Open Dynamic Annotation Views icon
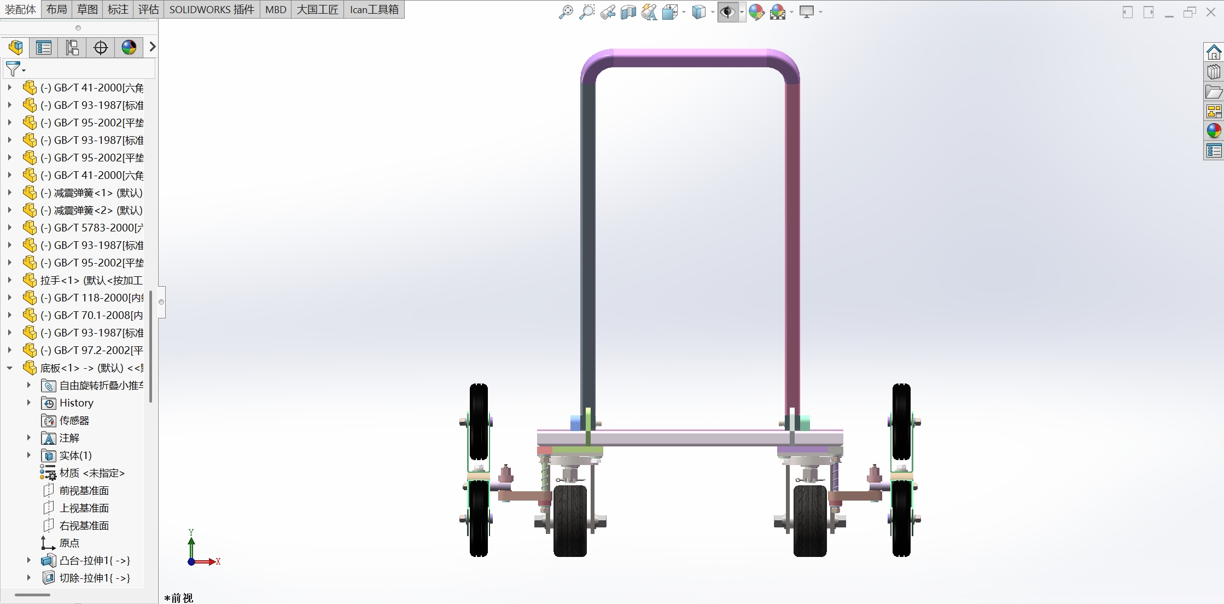The width and height of the screenshot is (1224, 604). pyautogui.click(x=649, y=12)
